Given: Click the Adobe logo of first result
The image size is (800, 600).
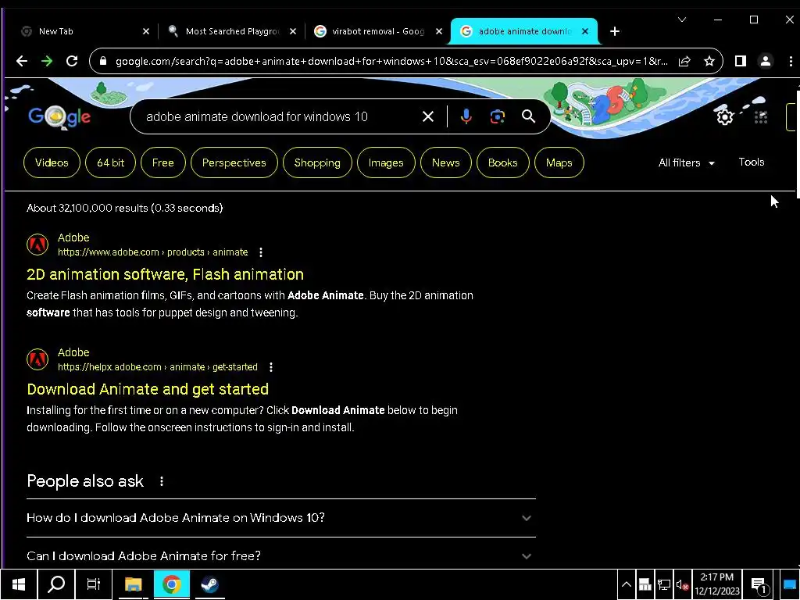Looking at the screenshot, I should coord(37,245).
